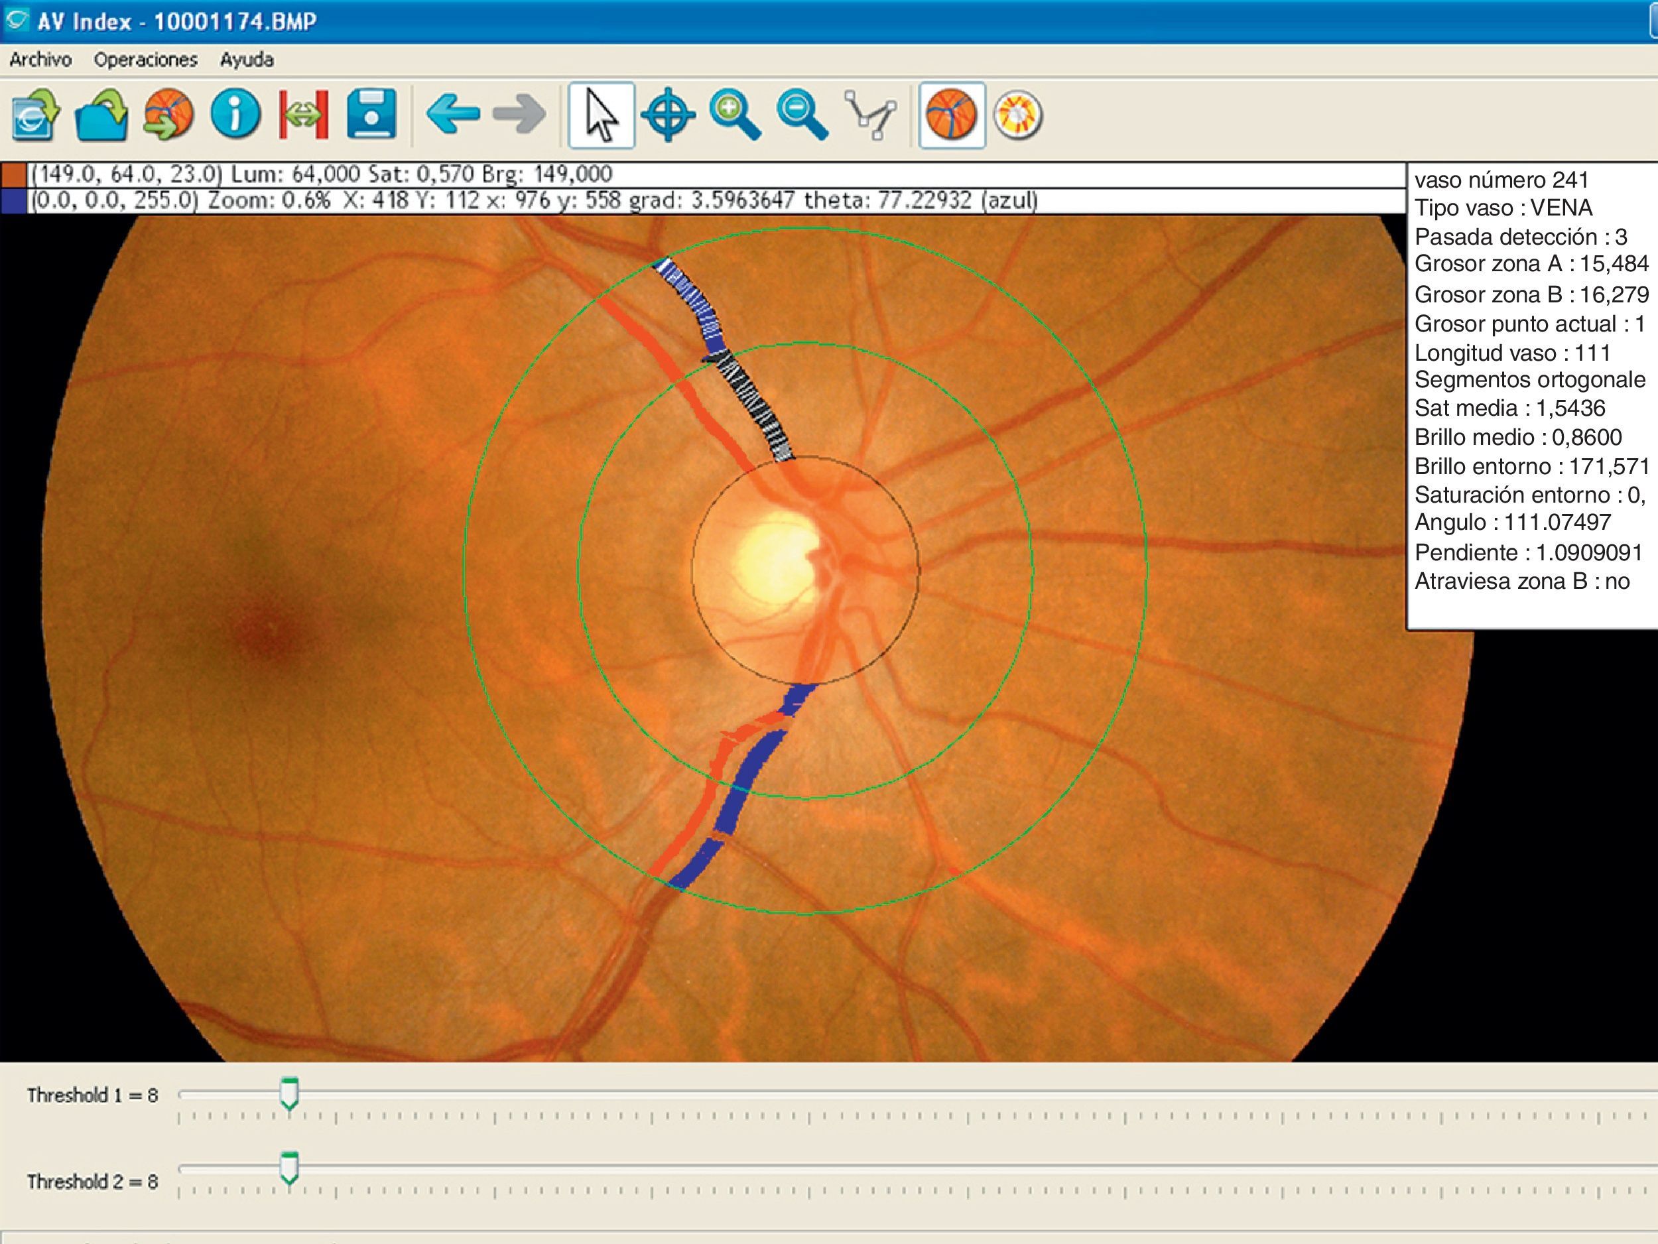Open the Operaciones menu
Screen dimensions: 1658x1244
point(145,60)
